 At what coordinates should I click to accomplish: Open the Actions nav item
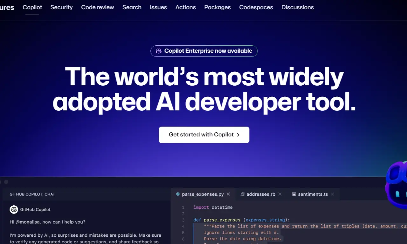pos(186,7)
